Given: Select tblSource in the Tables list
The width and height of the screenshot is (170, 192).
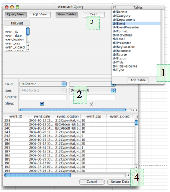Looking at the screenshot, I should [x=136, y=55].
